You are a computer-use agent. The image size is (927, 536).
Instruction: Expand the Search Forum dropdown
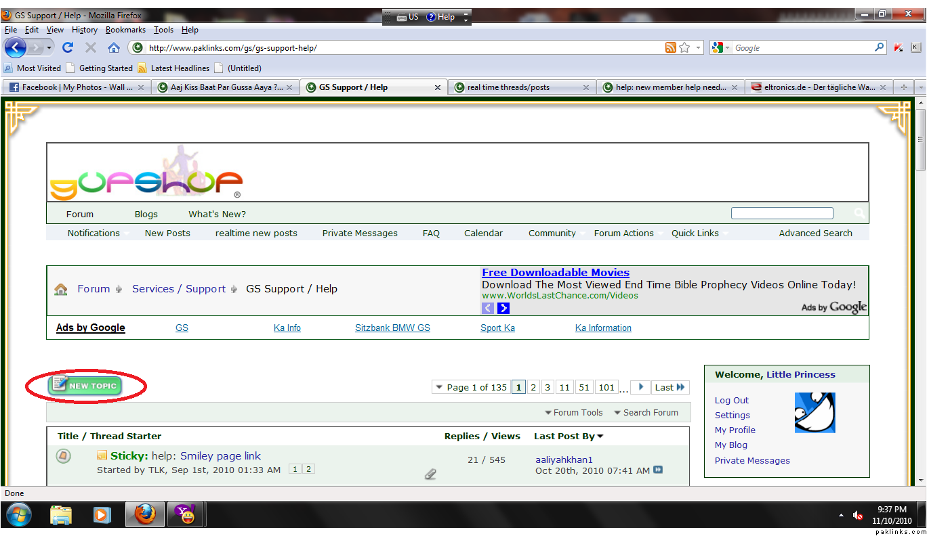point(646,413)
